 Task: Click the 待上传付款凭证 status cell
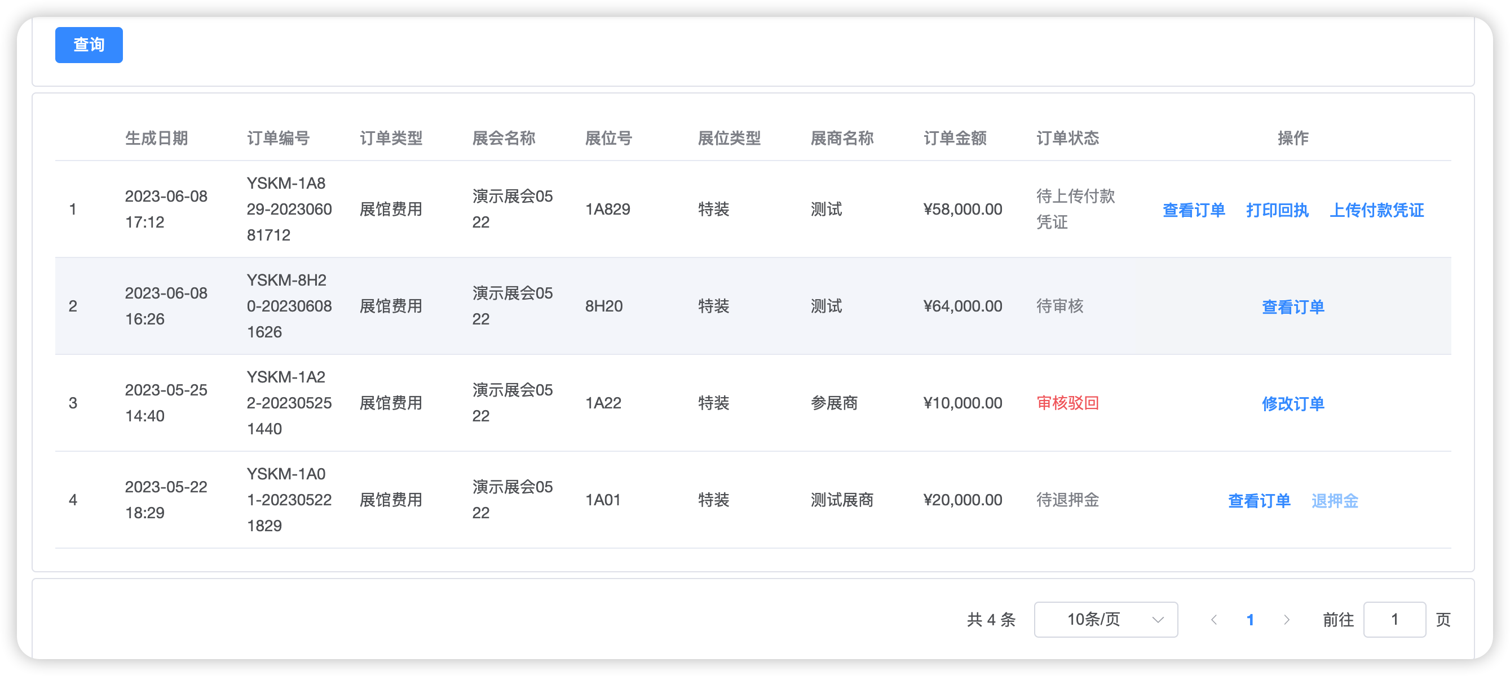1076,209
